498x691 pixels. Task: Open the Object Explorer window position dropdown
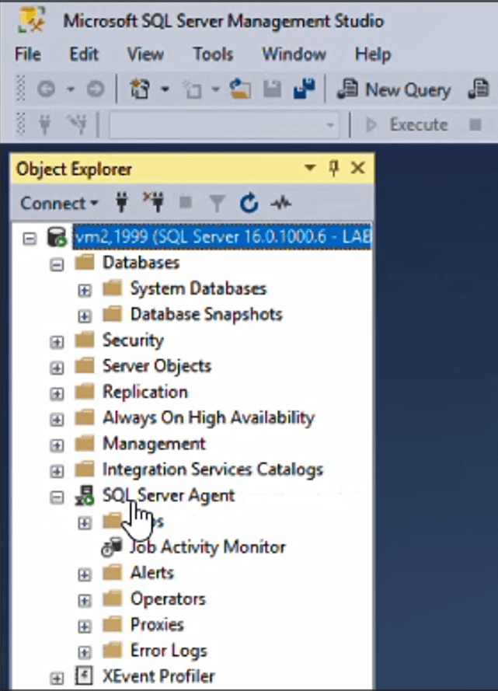[310, 168]
